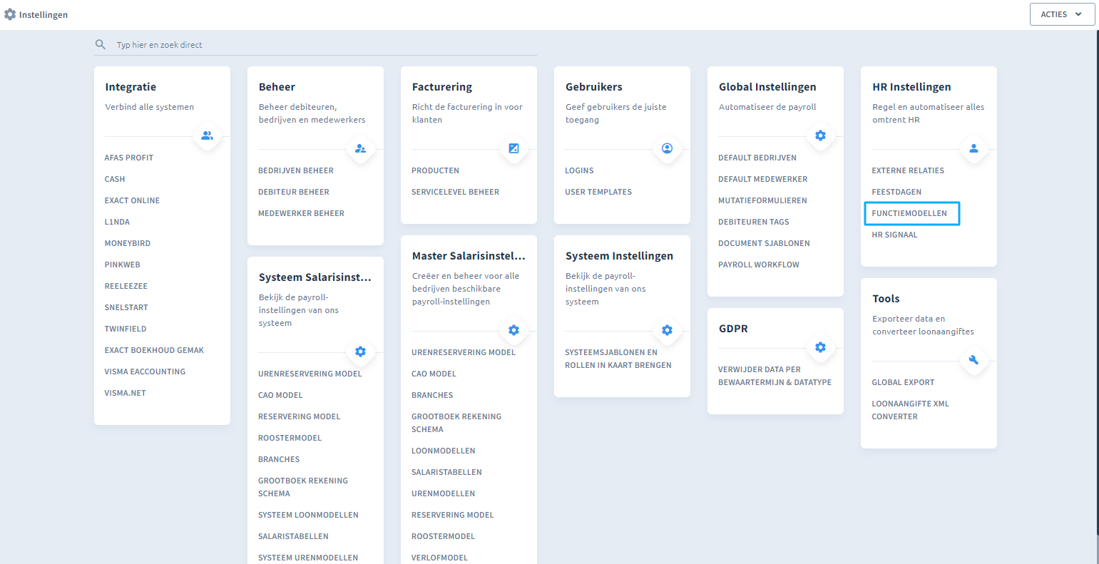Screen dimensions: 1099x564
Task: Open TWINFIELD integration
Action: tap(126, 329)
